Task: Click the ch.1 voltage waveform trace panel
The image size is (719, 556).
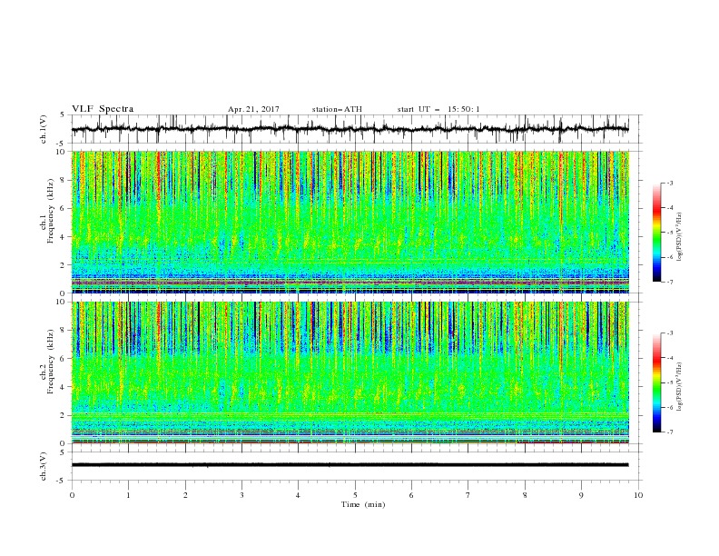Action: point(355,129)
